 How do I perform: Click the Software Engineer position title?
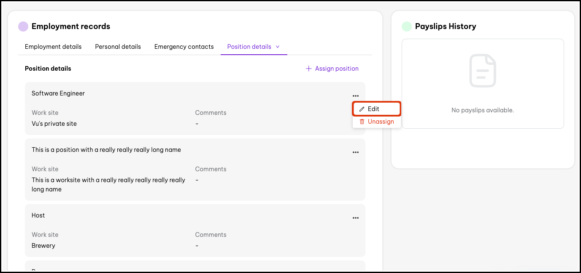[x=58, y=93]
